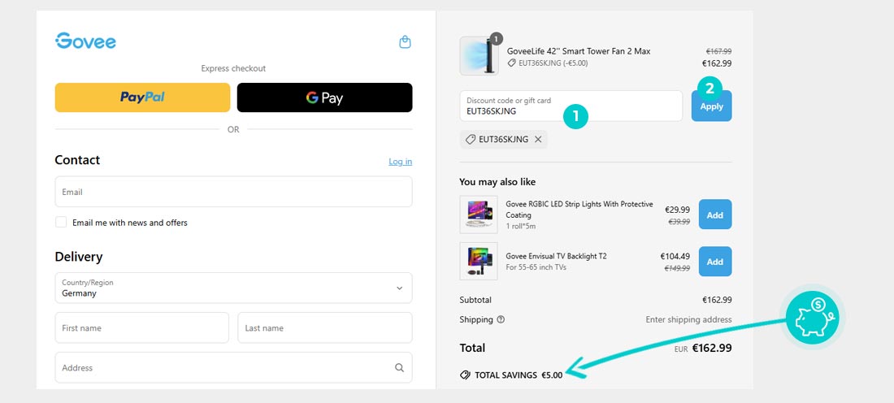Viewport: 894px width, 403px height.
Task: Click the Subtotal €162.99 amount
Action: [717, 300]
